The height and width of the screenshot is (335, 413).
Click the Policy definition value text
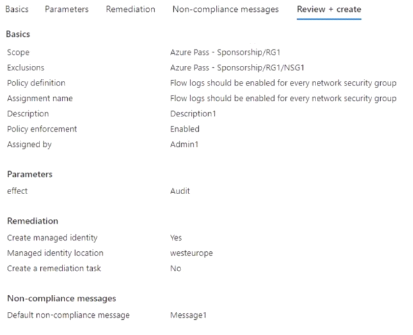click(283, 83)
